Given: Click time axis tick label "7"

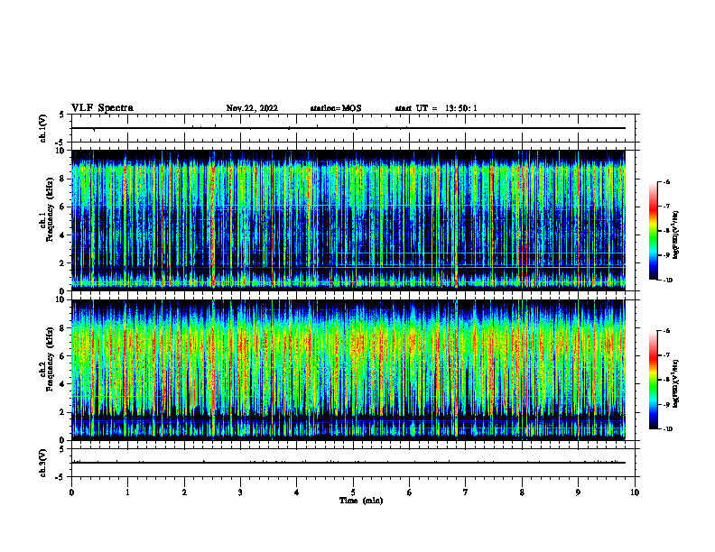Looking at the screenshot, I should pyautogui.click(x=466, y=492).
